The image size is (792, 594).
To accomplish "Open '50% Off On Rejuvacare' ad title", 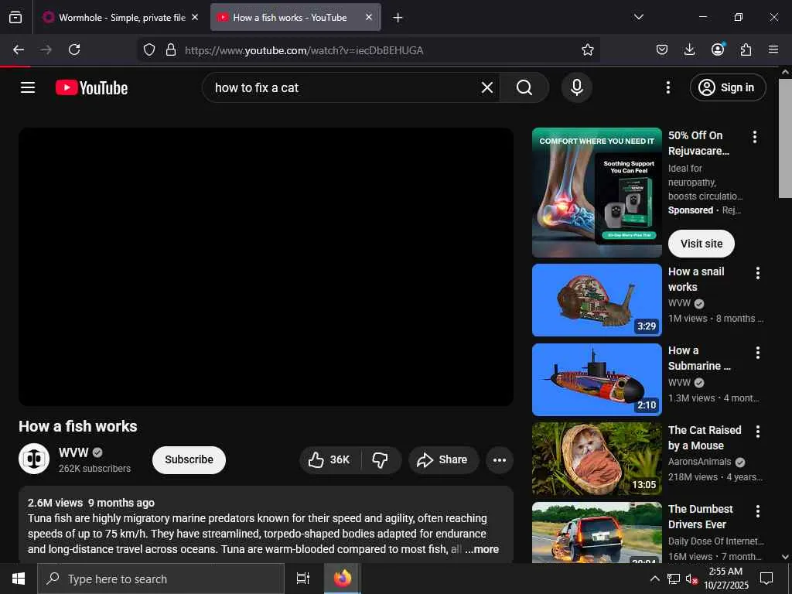I will point(698,143).
